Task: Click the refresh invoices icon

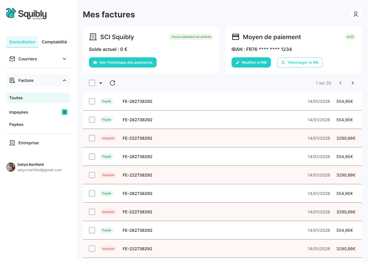Action: [112, 83]
